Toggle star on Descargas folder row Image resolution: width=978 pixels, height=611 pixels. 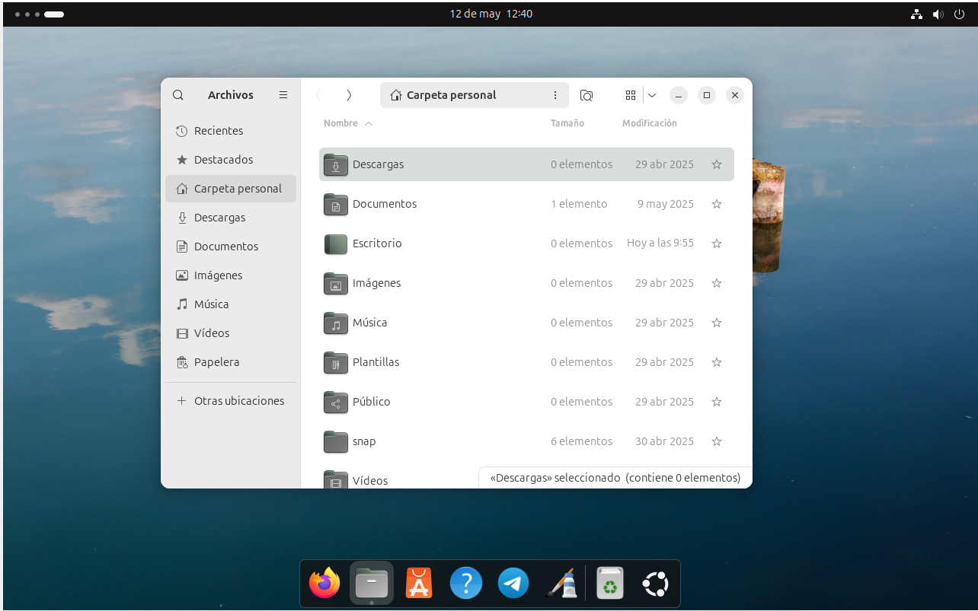(x=716, y=164)
